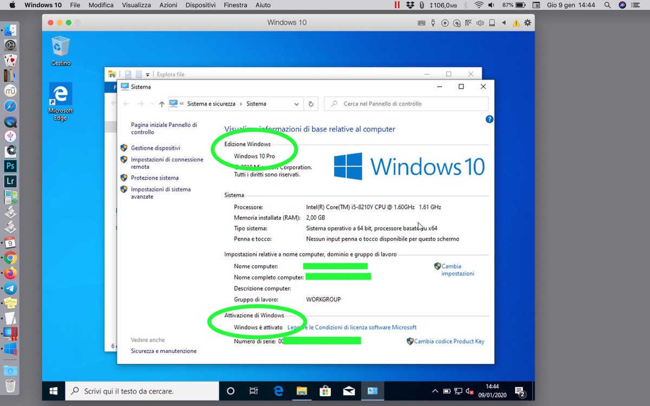Show hidden tray icons chevron

pyautogui.click(x=435, y=391)
